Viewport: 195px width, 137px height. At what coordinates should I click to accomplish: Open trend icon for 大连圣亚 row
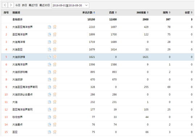55,49
